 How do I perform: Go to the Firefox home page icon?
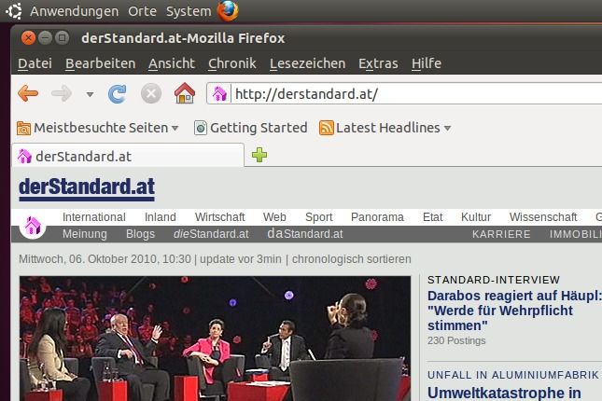(x=185, y=93)
